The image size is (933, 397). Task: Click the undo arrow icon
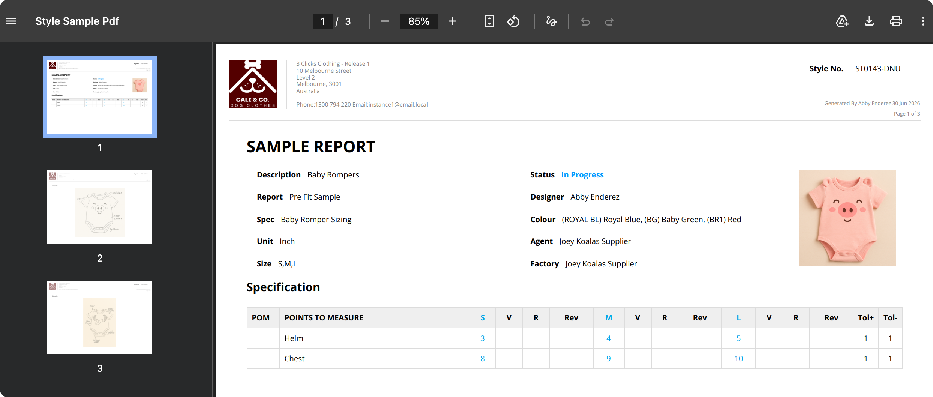click(x=585, y=21)
